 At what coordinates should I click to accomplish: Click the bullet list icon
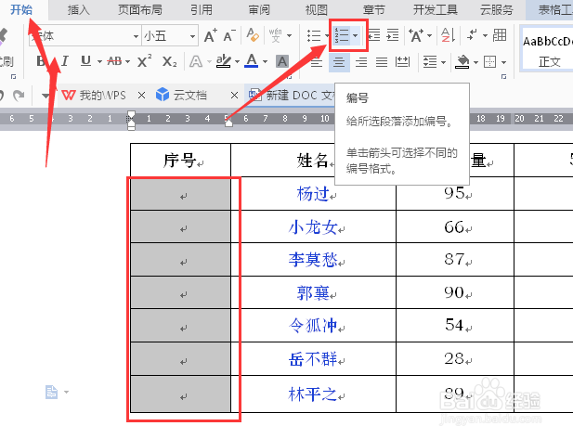pyautogui.click(x=314, y=36)
